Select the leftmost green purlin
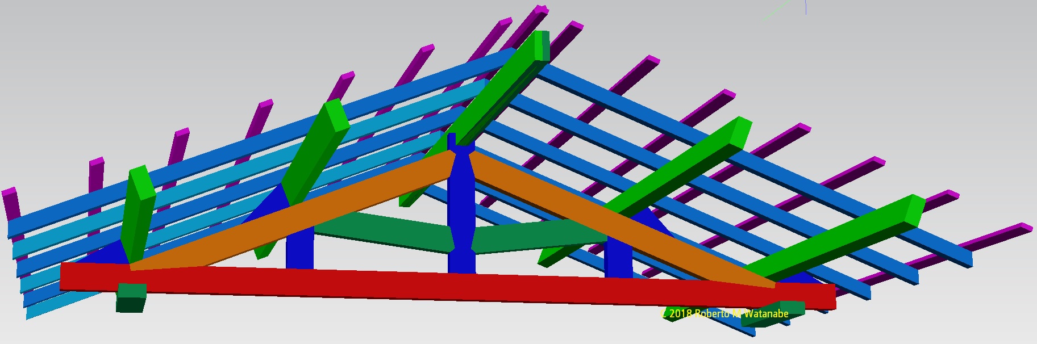Screen dimensions: 1037x344 click(x=138, y=216)
